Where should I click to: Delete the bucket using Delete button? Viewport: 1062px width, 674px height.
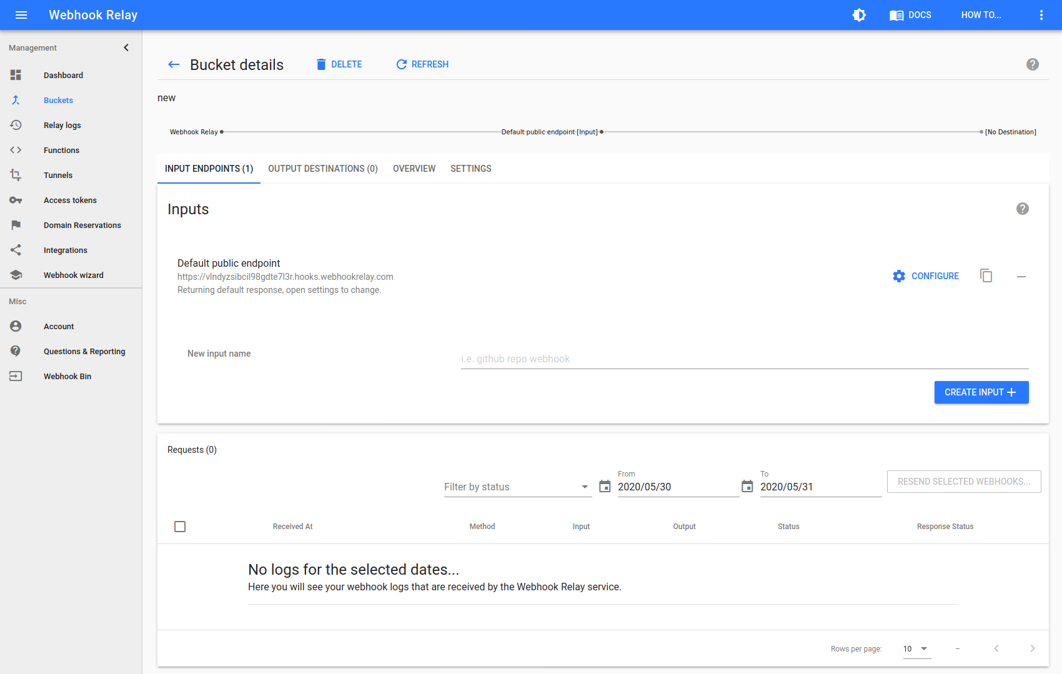coord(339,64)
